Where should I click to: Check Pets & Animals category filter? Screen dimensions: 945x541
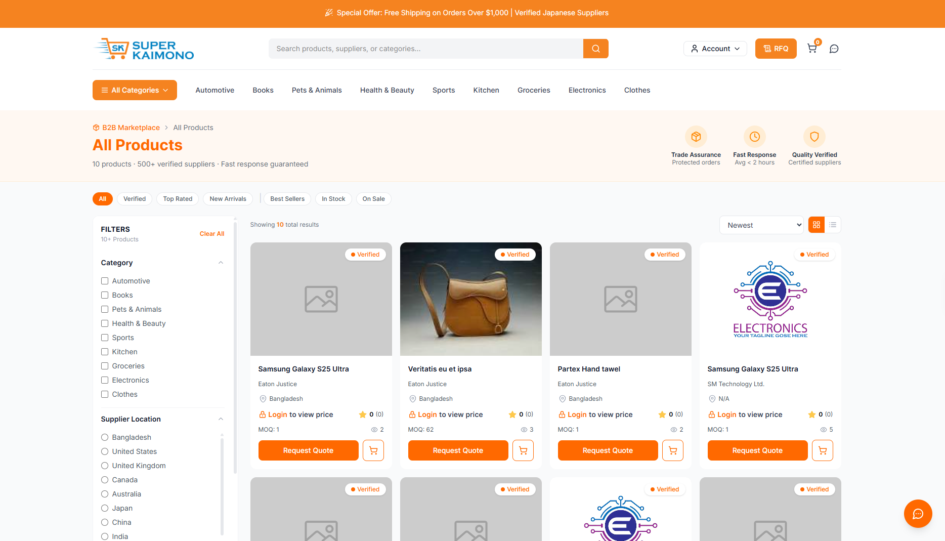[105, 309]
